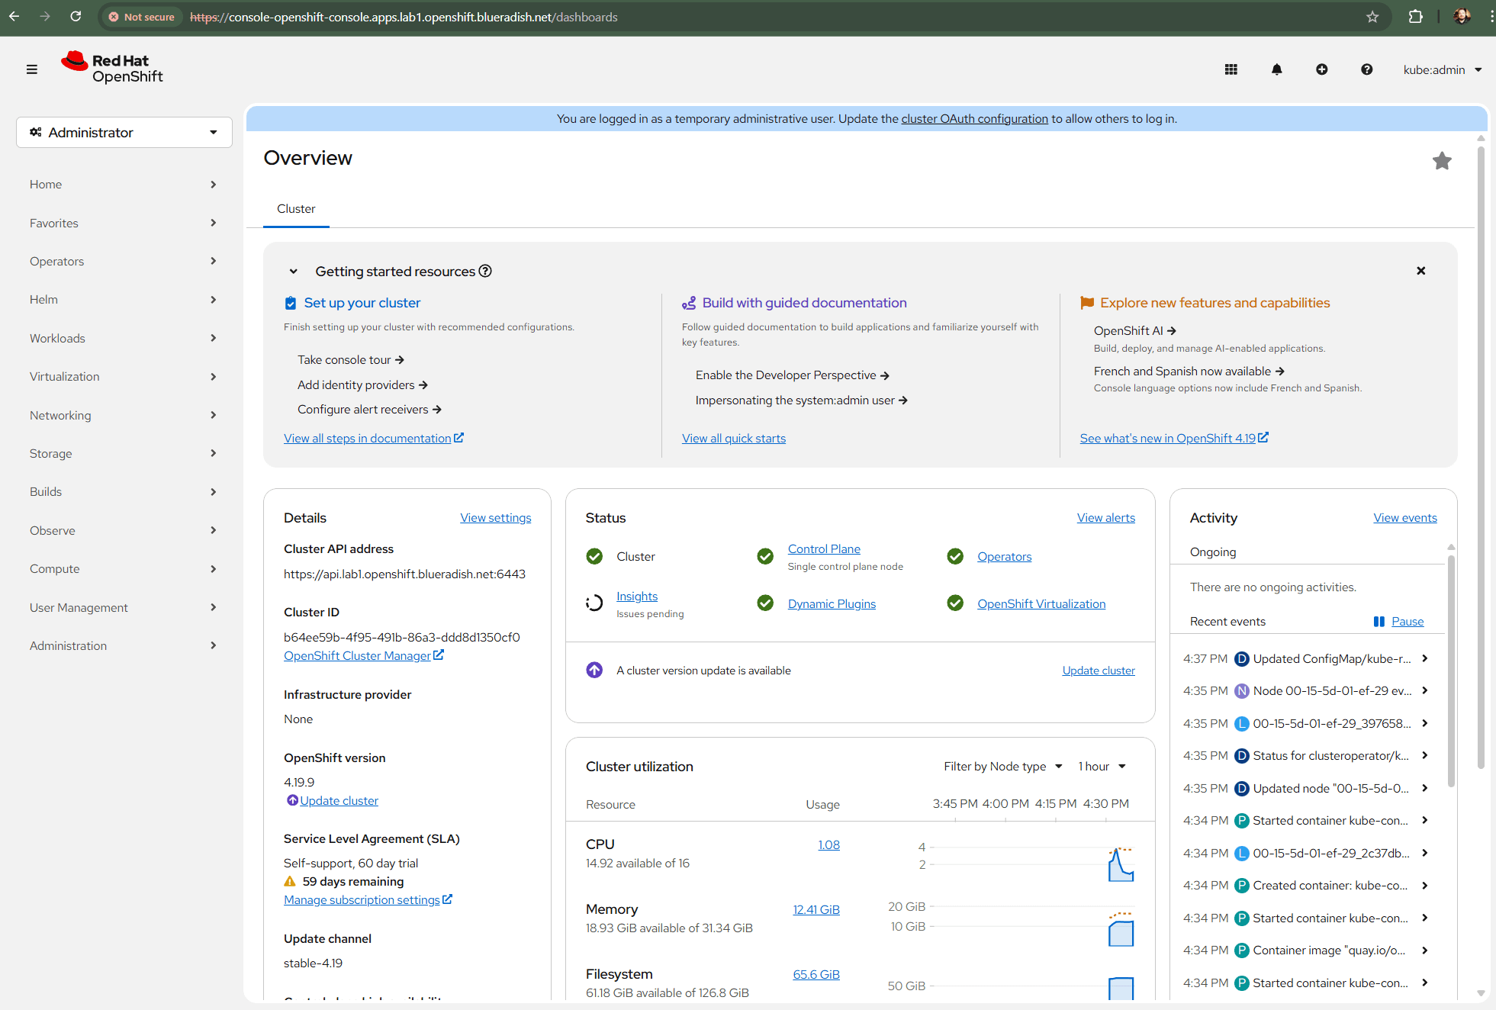
Task: Close the Getting started resources card
Action: 1420,272
